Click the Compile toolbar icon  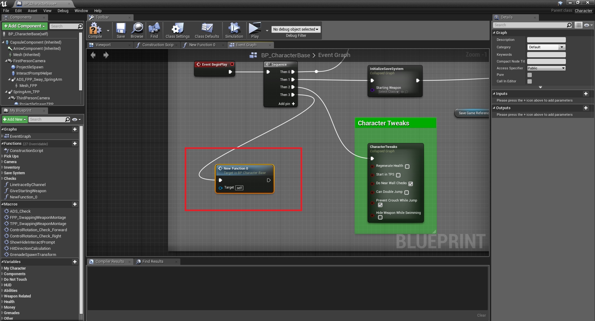point(95,29)
